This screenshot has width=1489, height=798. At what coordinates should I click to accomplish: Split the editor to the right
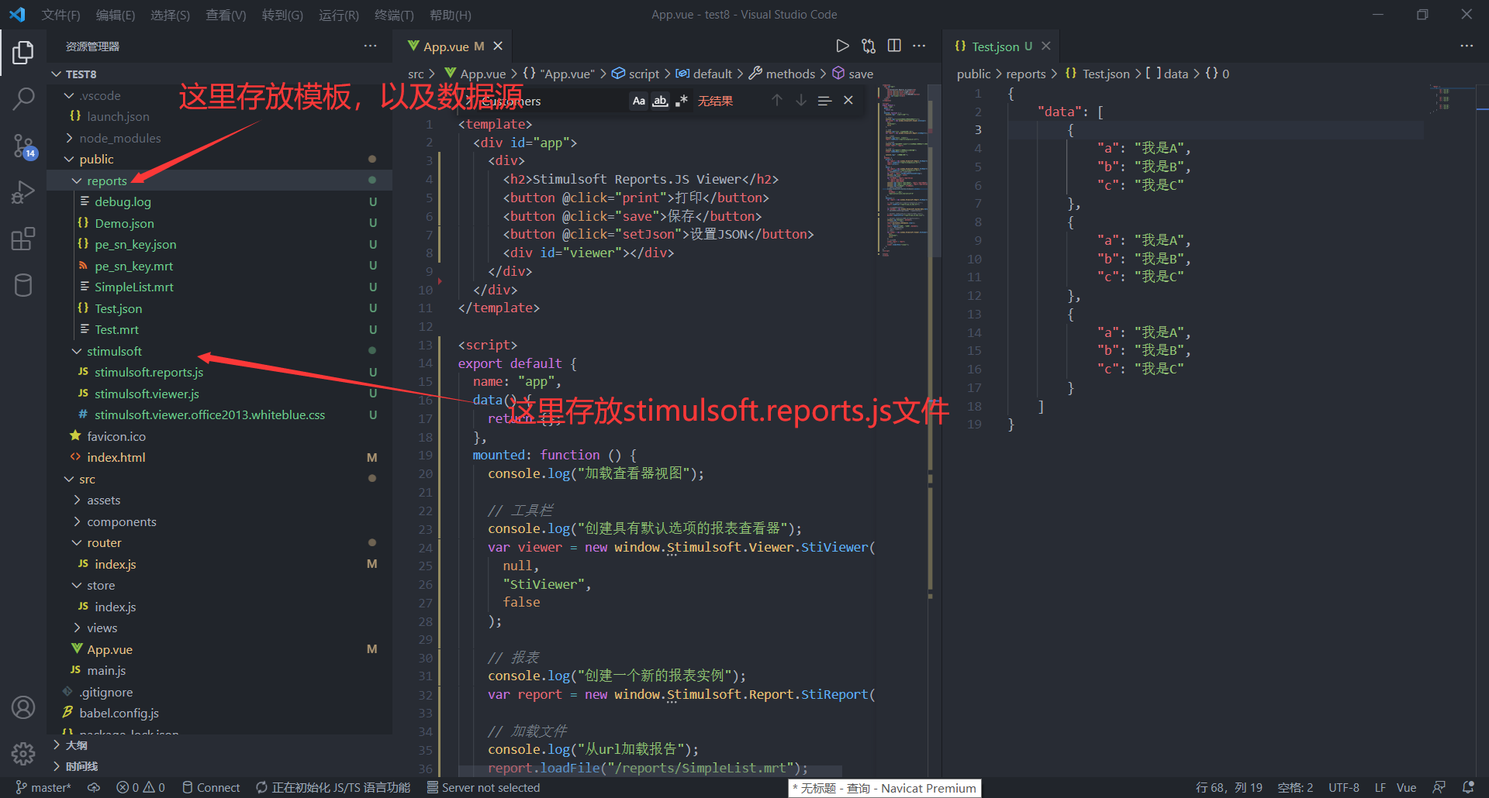click(893, 46)
